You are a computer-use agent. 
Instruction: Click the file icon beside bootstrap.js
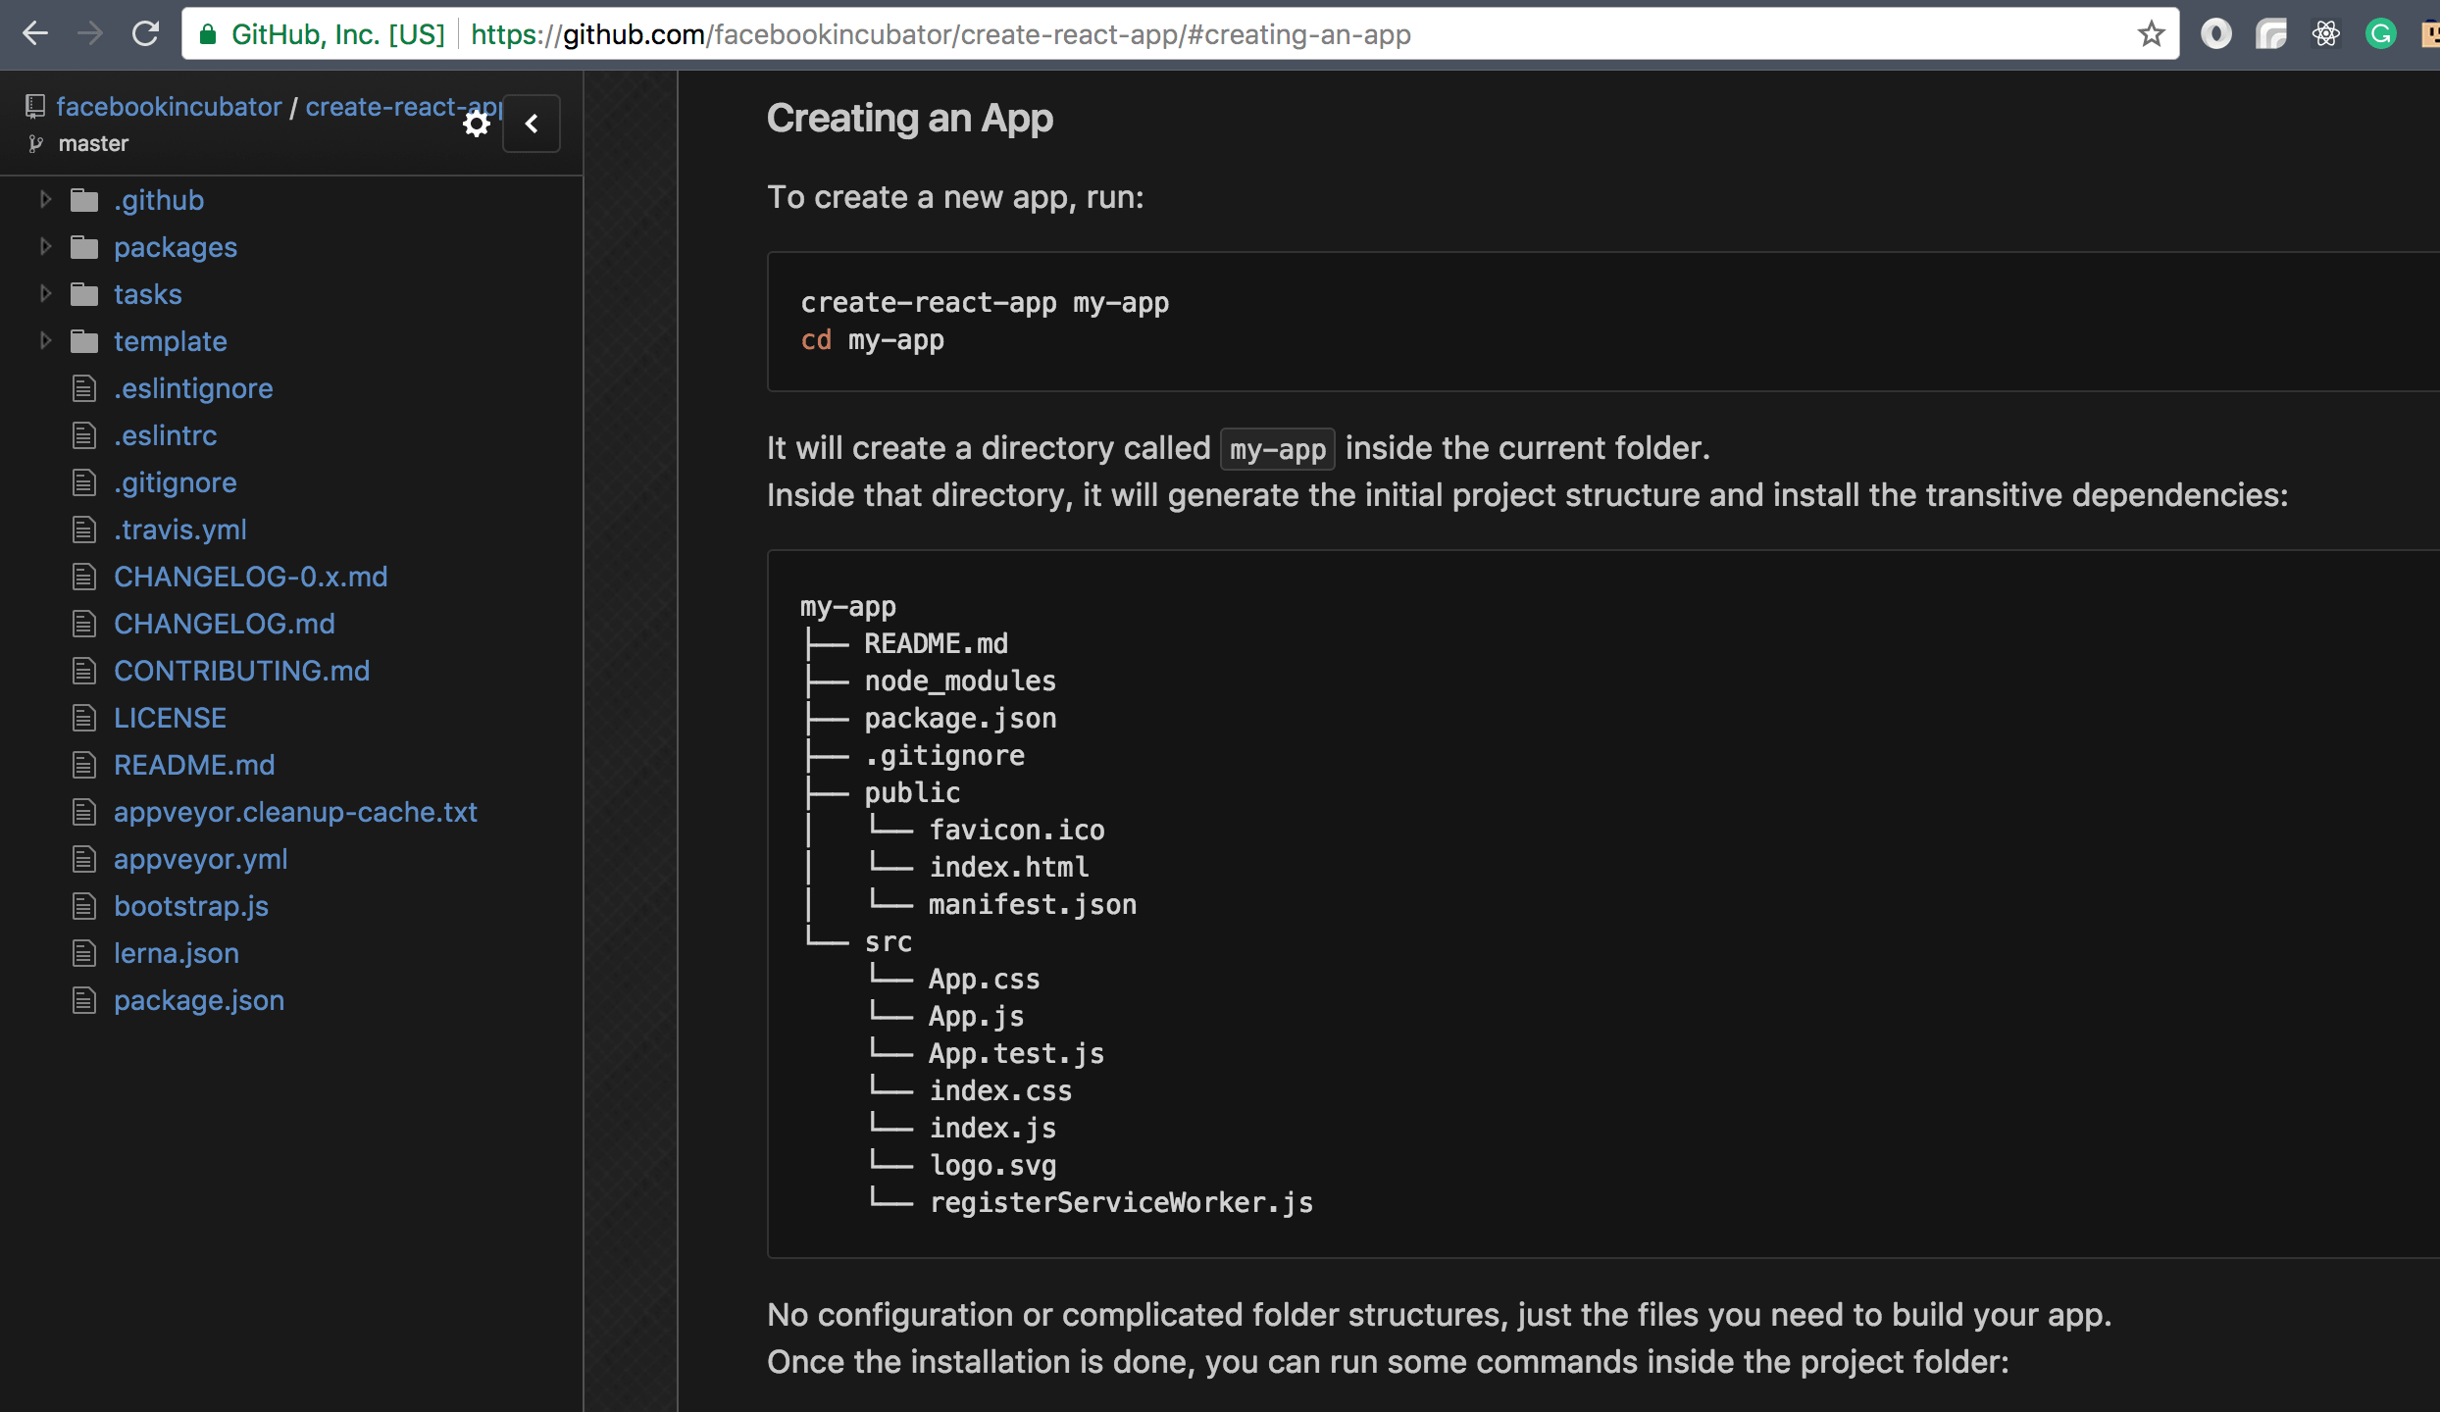point(84,906)
